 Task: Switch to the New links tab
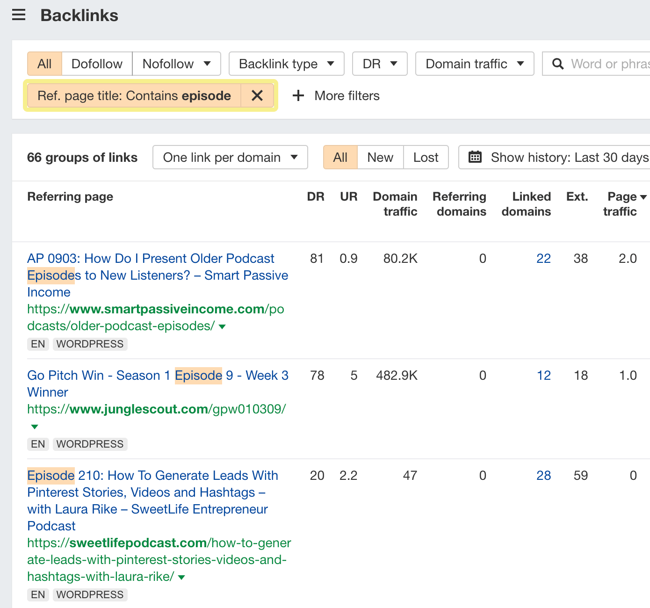(380, 157)
